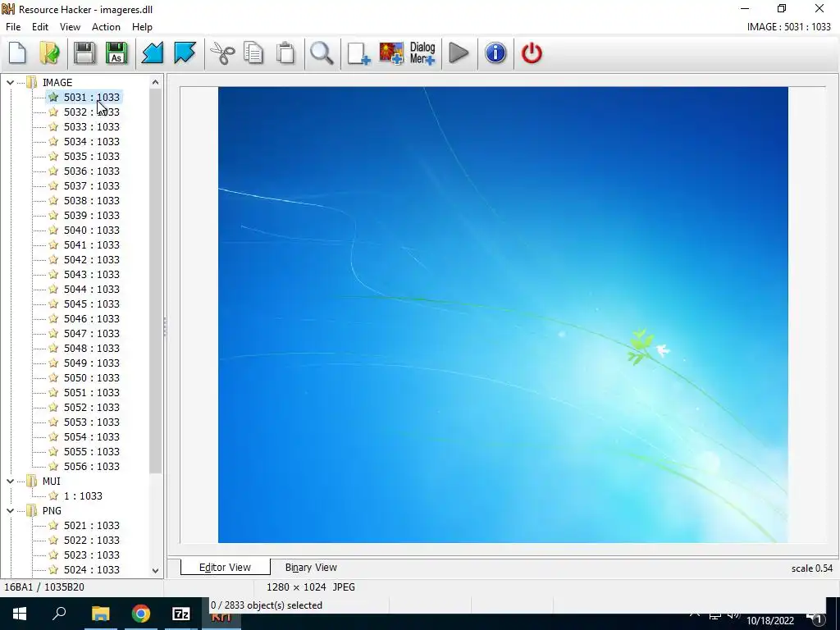Select resource 5044 : 1033
This screenshot has height=630, width=840.
(x=92, y=290)
